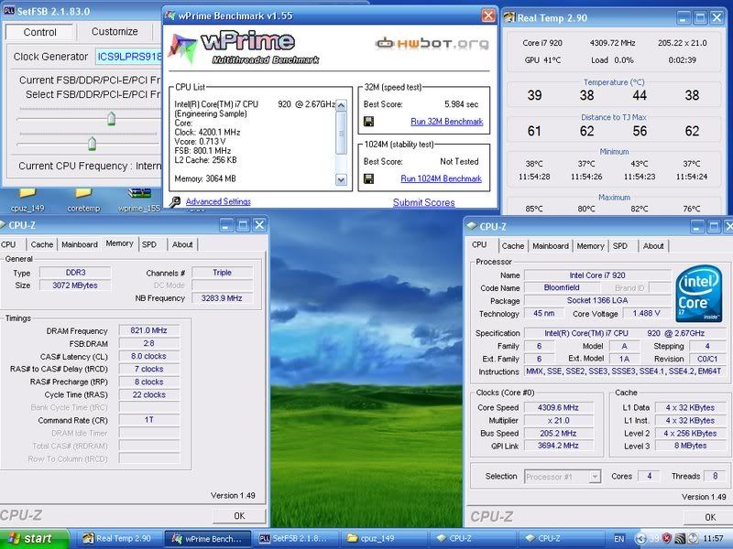The image size is (733, 549).
Task: Click the hwbot.org logo in wPrime
Action: (x=432, y=43)
